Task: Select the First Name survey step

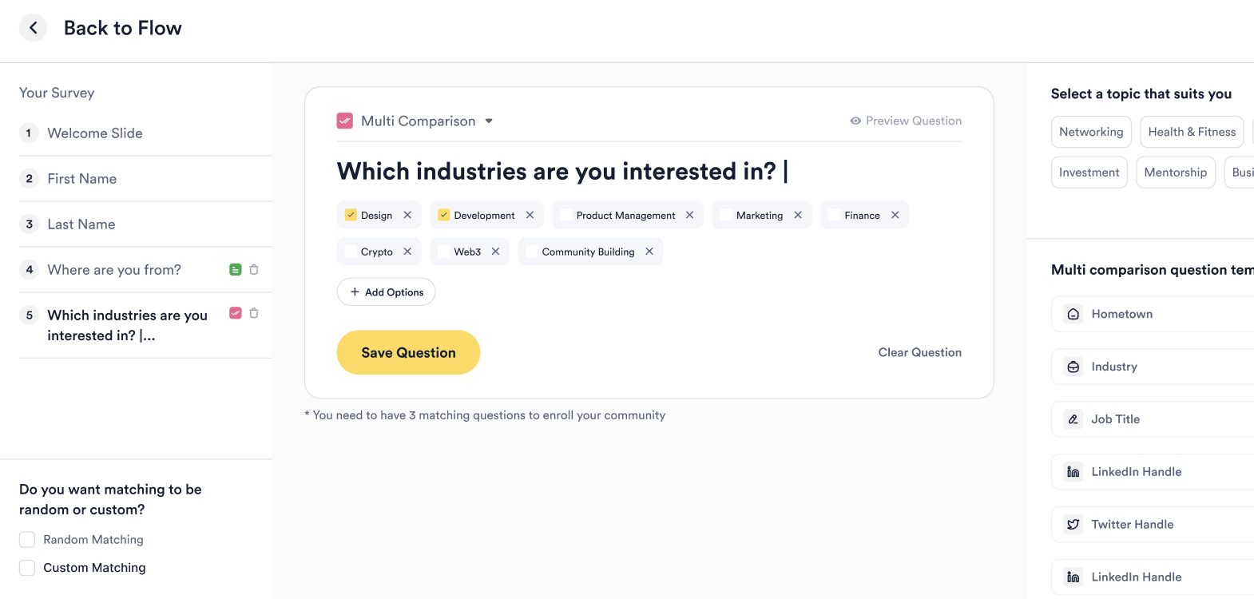Action: [82, 179]
